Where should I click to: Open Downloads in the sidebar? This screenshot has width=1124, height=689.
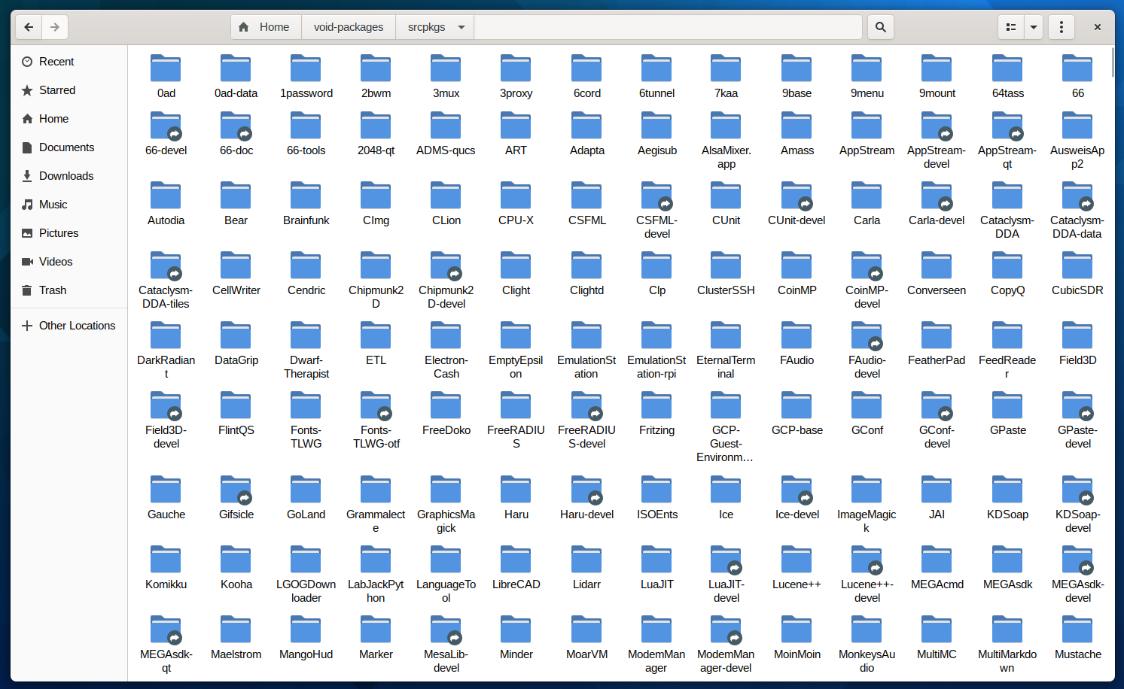tap(69, 176)
